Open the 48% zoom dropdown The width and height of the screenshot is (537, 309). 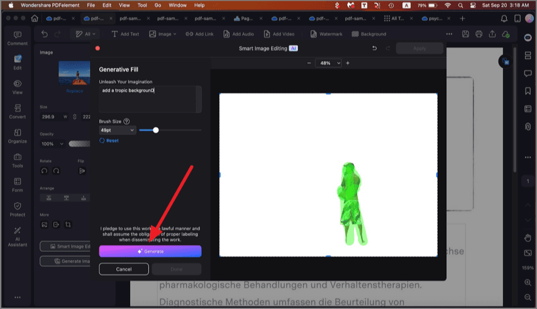[328, 63]
